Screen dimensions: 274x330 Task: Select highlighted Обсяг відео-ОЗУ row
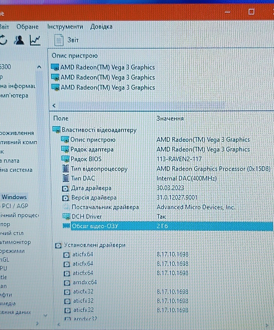(172, 226)
